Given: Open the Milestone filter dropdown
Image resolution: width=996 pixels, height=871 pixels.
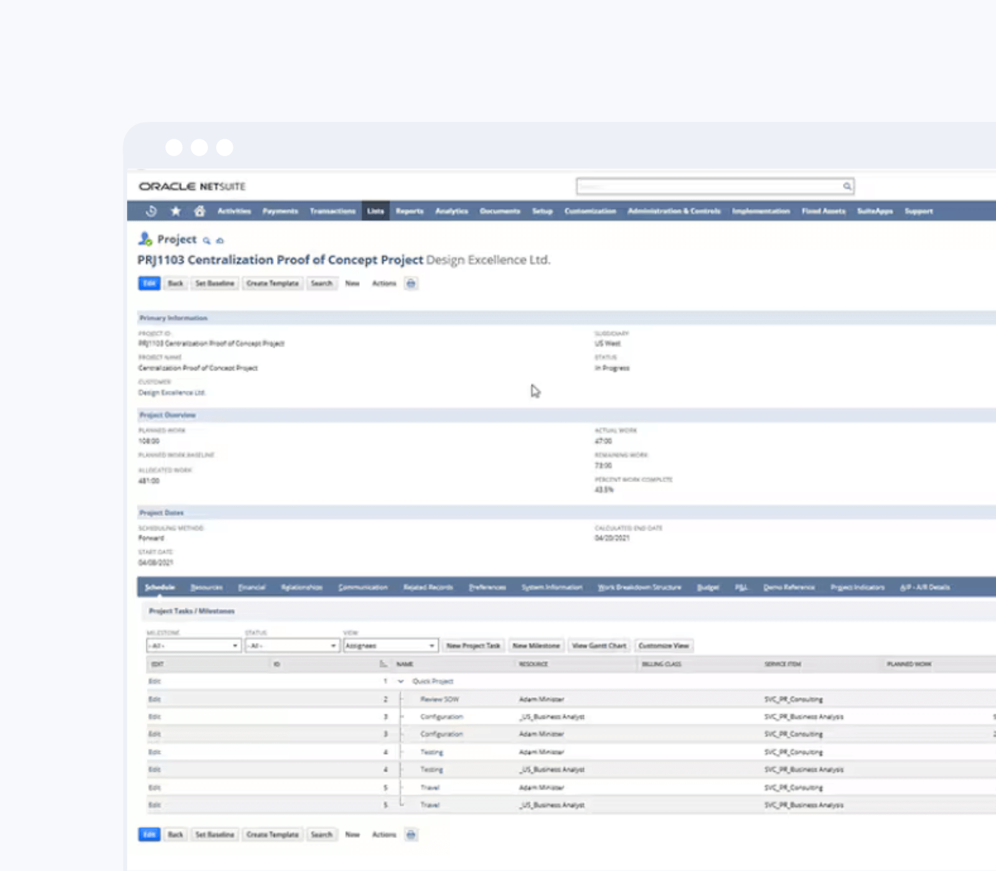Looking at the screenshot, I should [x=193, y=646].
